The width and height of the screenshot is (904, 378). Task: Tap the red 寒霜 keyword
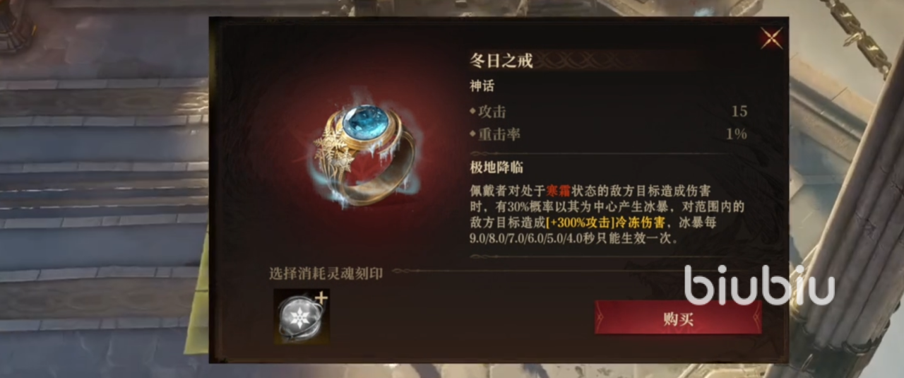[557, 191]
